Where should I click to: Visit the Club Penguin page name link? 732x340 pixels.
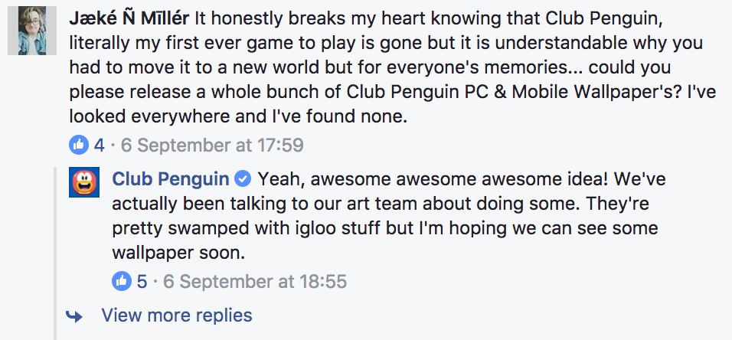pyautogui.click(x=170, y=179)
